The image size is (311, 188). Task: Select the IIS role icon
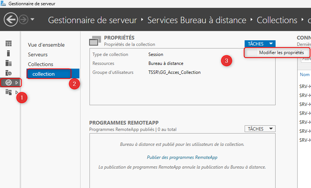click(9, 73)
